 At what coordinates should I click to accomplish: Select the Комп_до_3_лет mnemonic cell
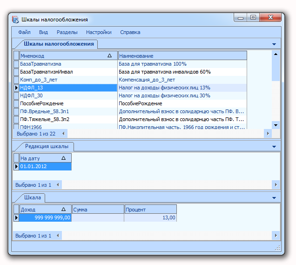68,80
